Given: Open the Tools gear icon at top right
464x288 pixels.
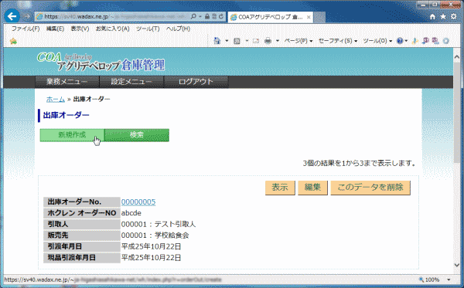Looking at the screenshot, I should click(x=454, y=16).
